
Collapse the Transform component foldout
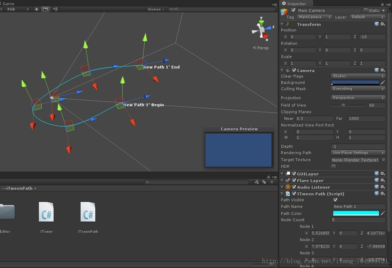point(282,24)
